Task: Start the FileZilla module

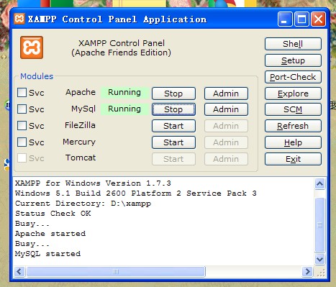Action: pos(173,126)
